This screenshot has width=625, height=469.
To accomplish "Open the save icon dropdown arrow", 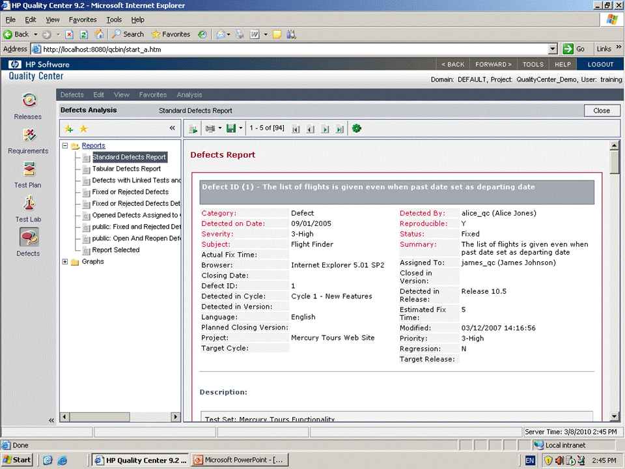I will (240, 128).
